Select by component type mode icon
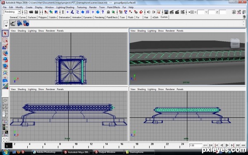Image resolution: width=248 pixels, height=155 pixels. click(x=56, y=12)
